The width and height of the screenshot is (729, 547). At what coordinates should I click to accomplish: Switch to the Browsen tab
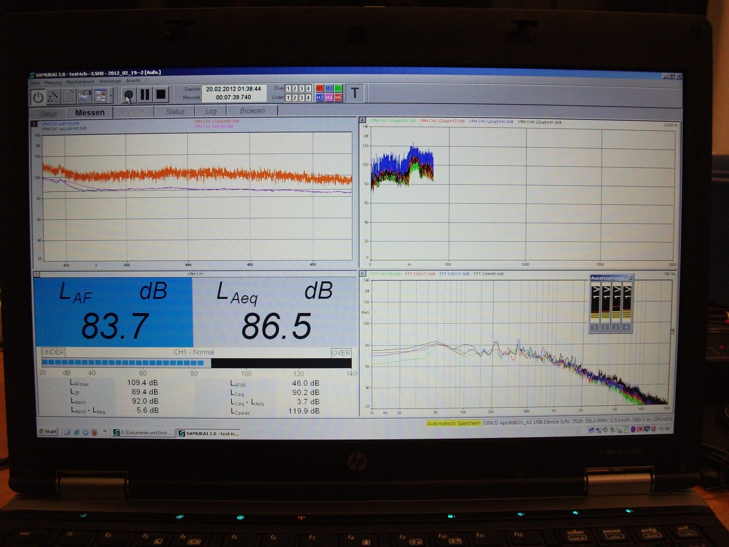(252, 111)
